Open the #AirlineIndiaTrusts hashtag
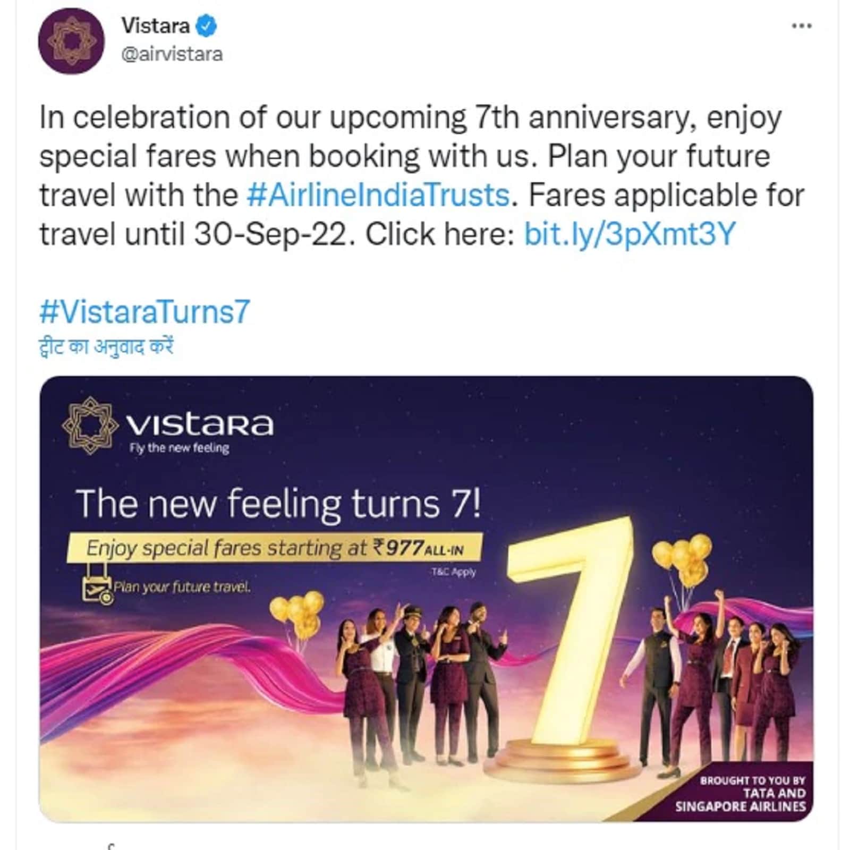 (x=378, y=195)
